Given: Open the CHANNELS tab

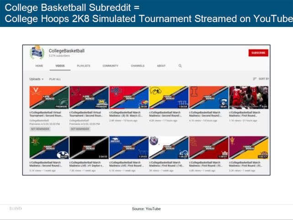Looking at the screenshot, I should [138, 66].
